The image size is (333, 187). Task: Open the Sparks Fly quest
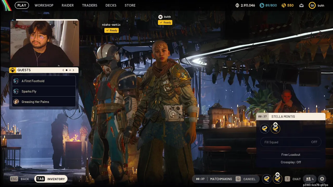pyautogui.click(x=44, y=91)
